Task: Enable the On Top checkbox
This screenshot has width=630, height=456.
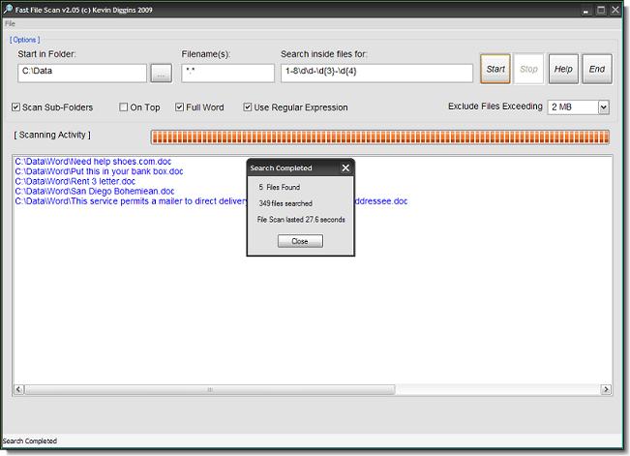Action: pyautogui.click(x=124, y=107)
